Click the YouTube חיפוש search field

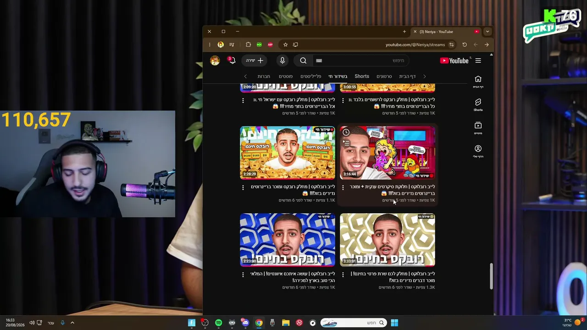360,60
